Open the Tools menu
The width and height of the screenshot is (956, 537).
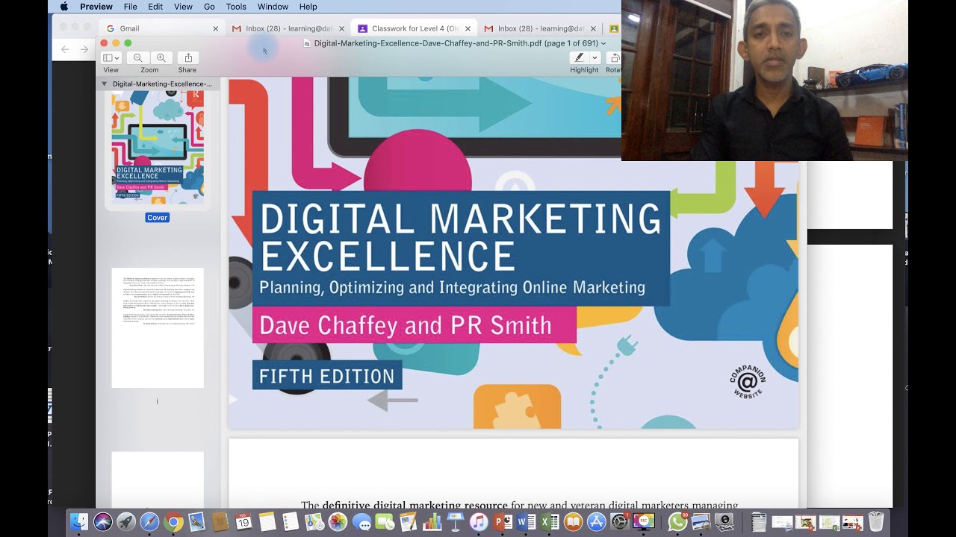pos(236,7)
